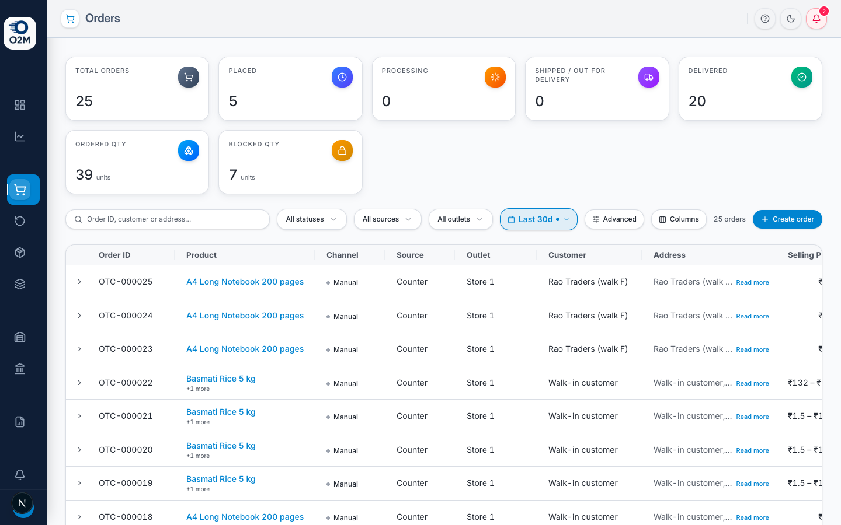Click the Placed clock icon
The height and width of the screenshot is (525, 841).
342,77
